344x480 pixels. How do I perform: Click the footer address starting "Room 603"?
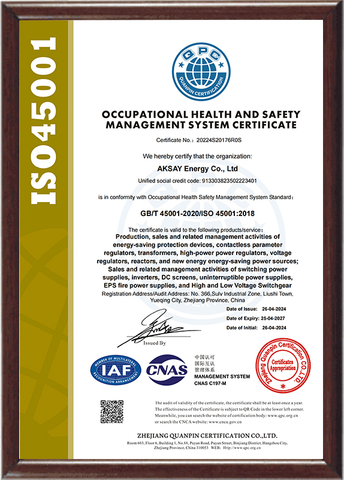[x=207, y=443]
